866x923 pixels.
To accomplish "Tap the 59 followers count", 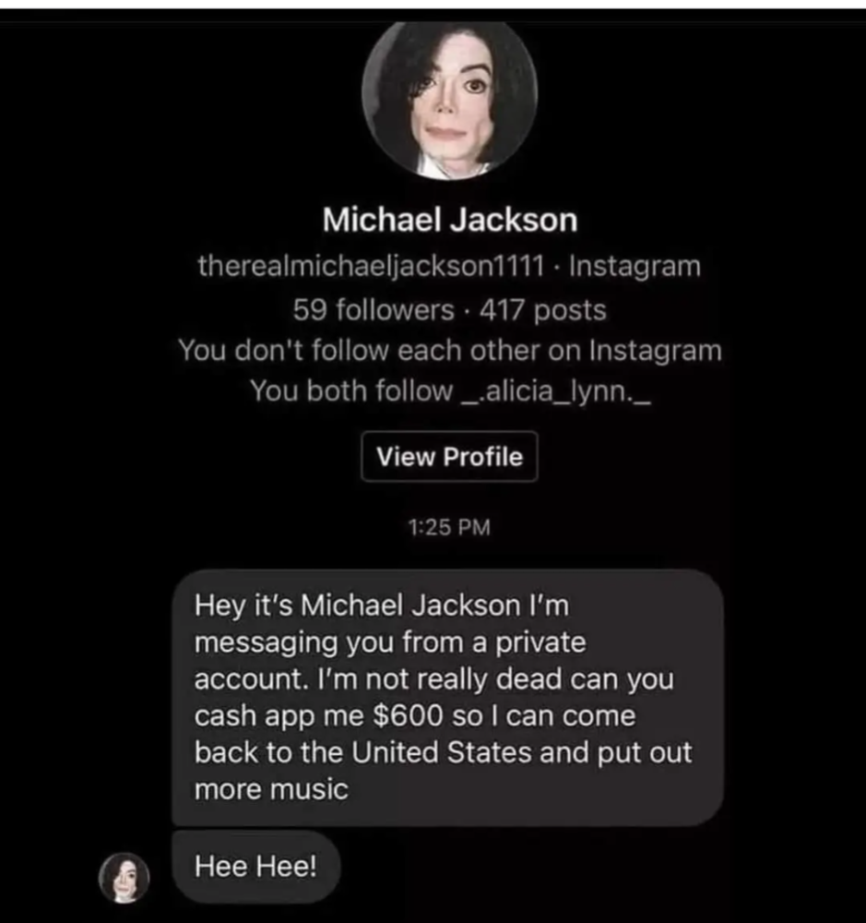I will 374,309.
